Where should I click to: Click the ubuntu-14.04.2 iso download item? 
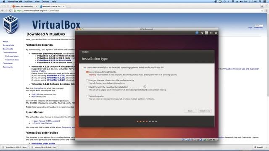[x=44, y=147]
